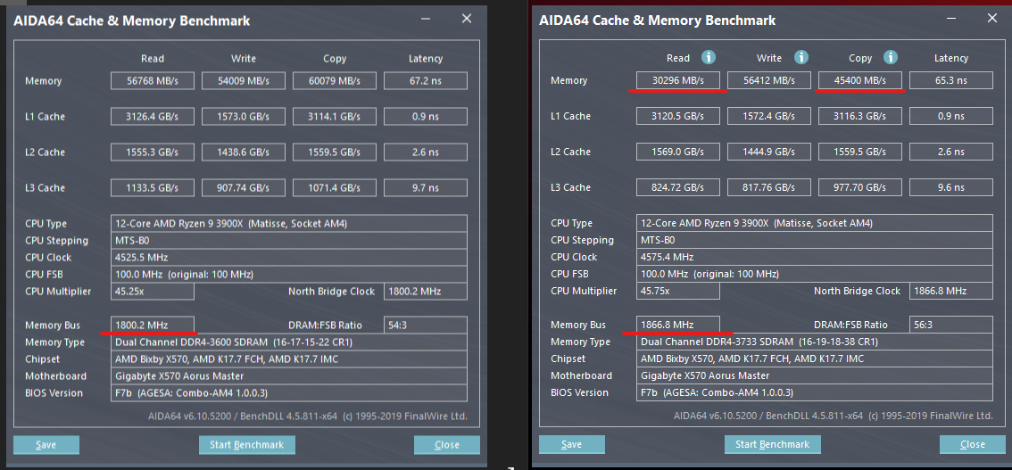
Task: Click the Read info icon in right window
Action: pyautogui.click(x=709, y=58)
